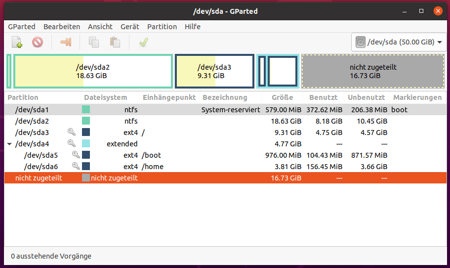This screenshot has height=268, width=450.
Task: Click the copy partition toolbar icon
Action: [93, 43]
